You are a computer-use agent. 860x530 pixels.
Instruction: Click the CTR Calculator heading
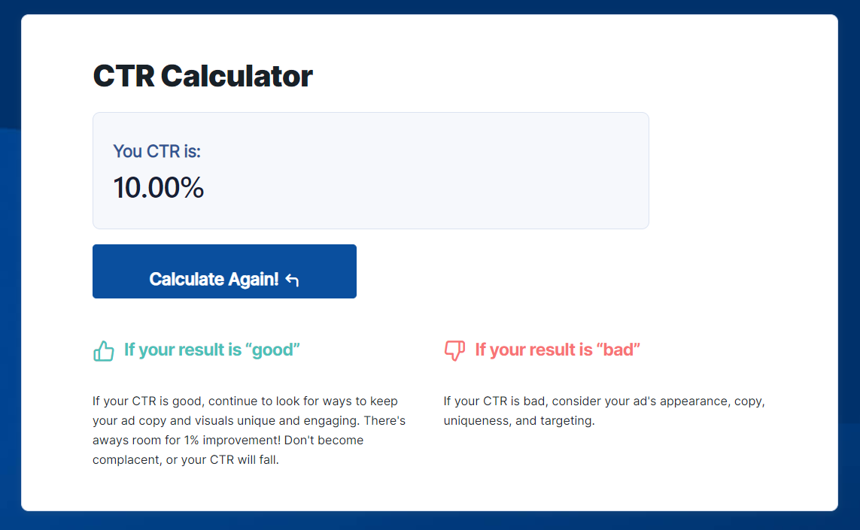(x=202, y=76)
